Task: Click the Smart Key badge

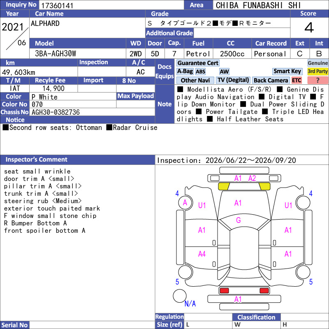Action: (287, 71)
